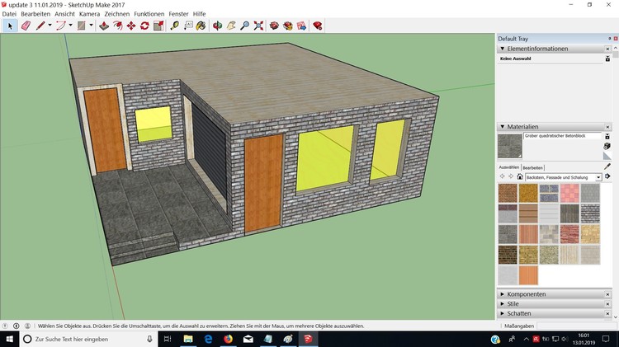
Task: Select the first brown brick material swatch
Action: coord(508,193)
